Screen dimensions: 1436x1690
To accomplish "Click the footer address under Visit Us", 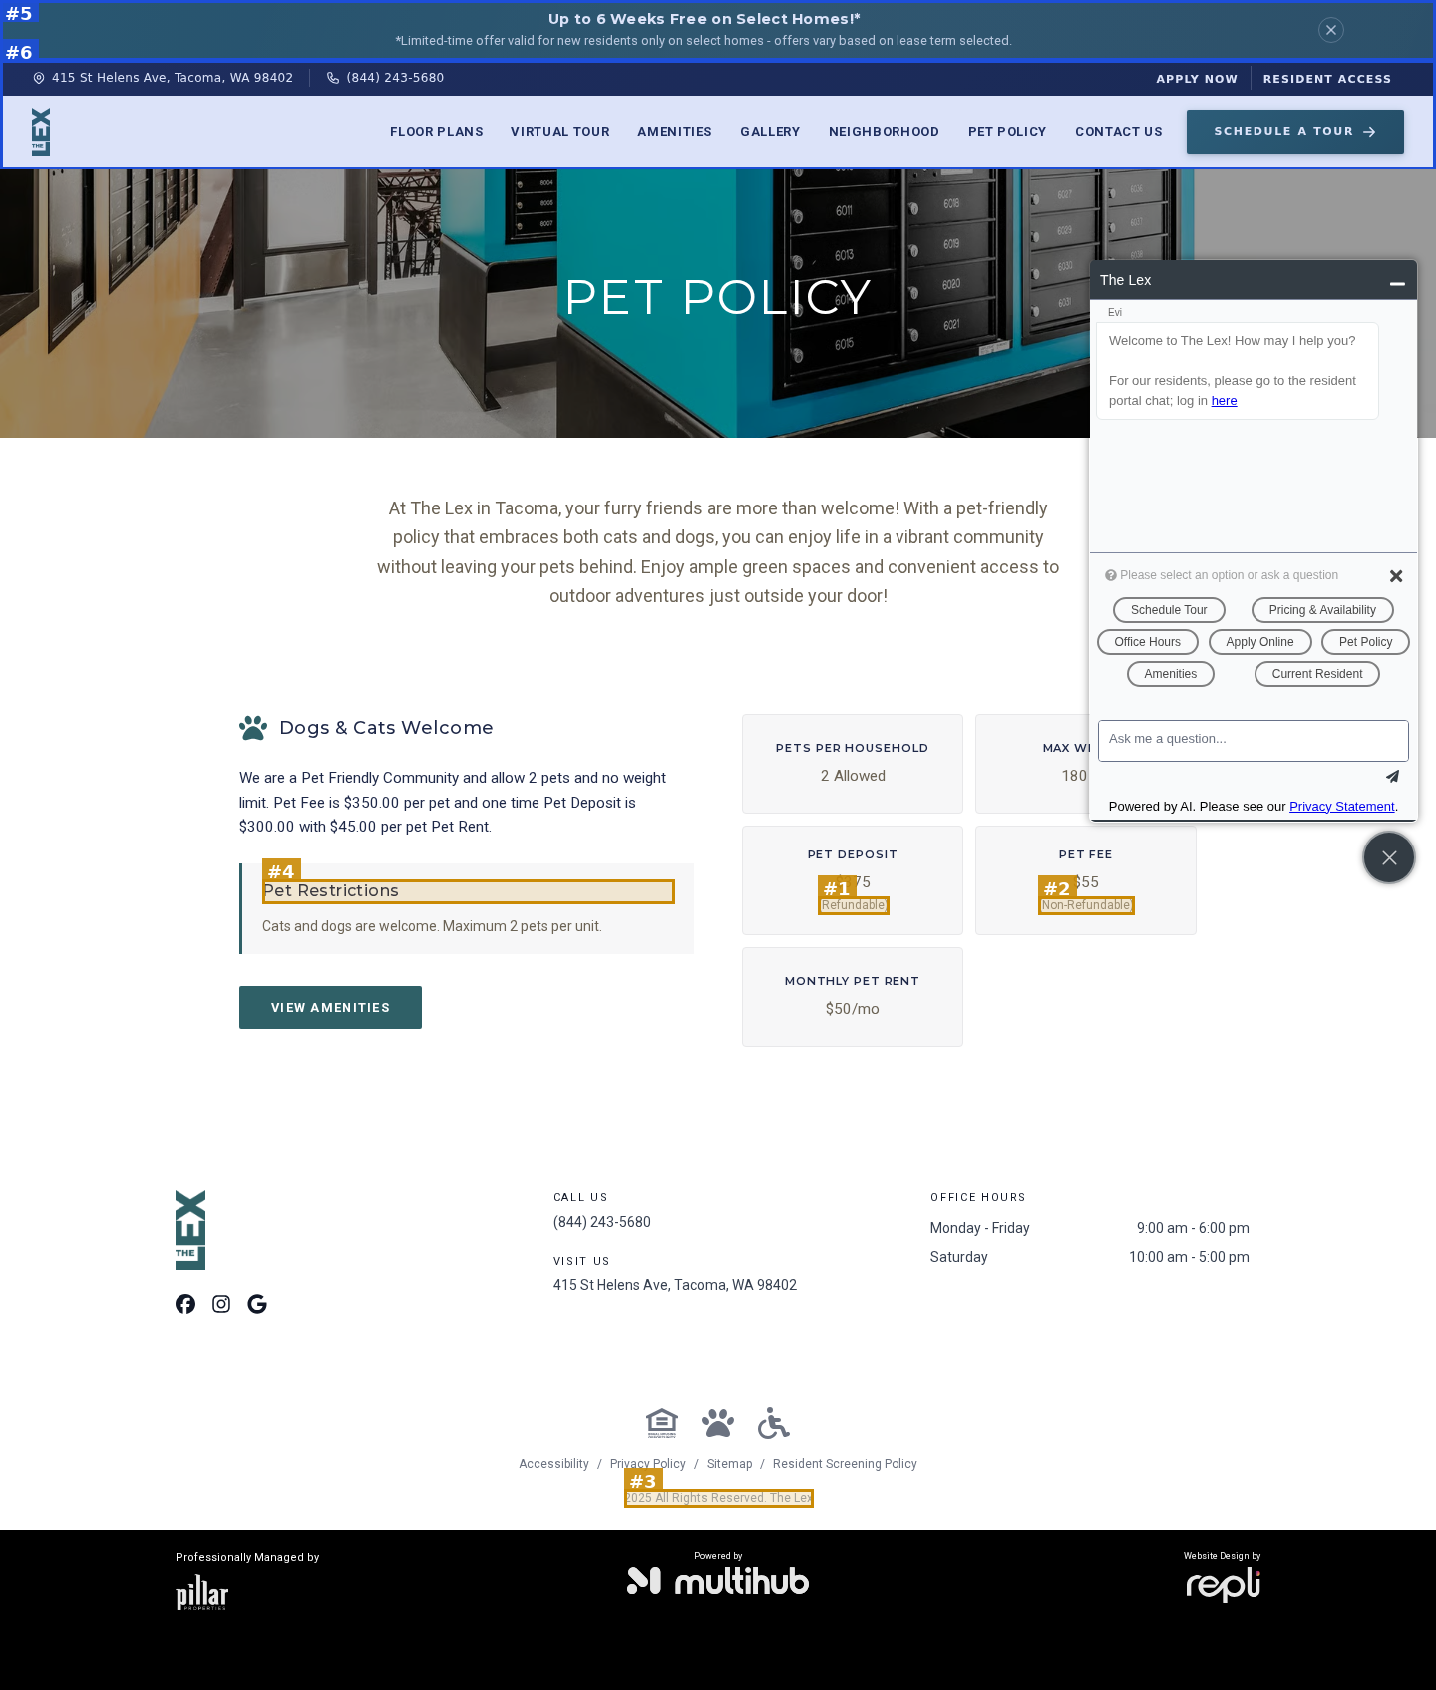I will [x=675, y=1285].
